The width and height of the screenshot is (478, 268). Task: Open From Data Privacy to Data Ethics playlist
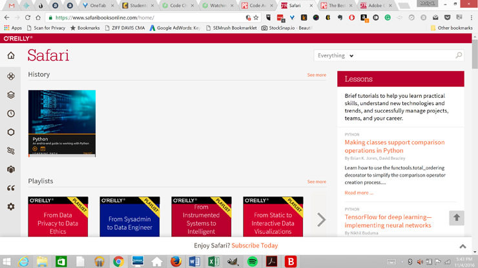(x=58, y=216)
